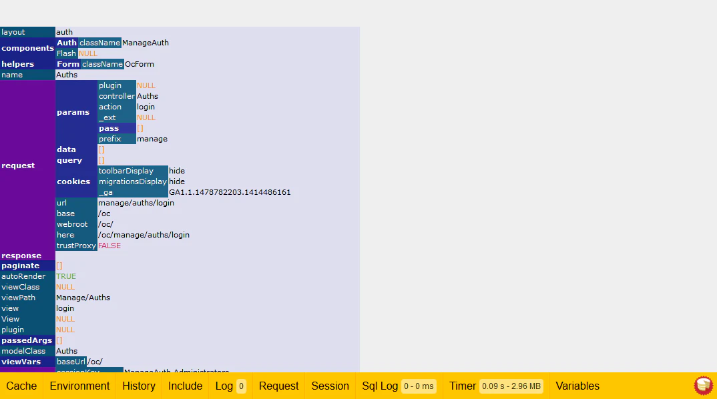Image resolution: width=717 pixels, height=399 pixels.
Task: Collapse the params node under request
Action: (x=76, y=112)
